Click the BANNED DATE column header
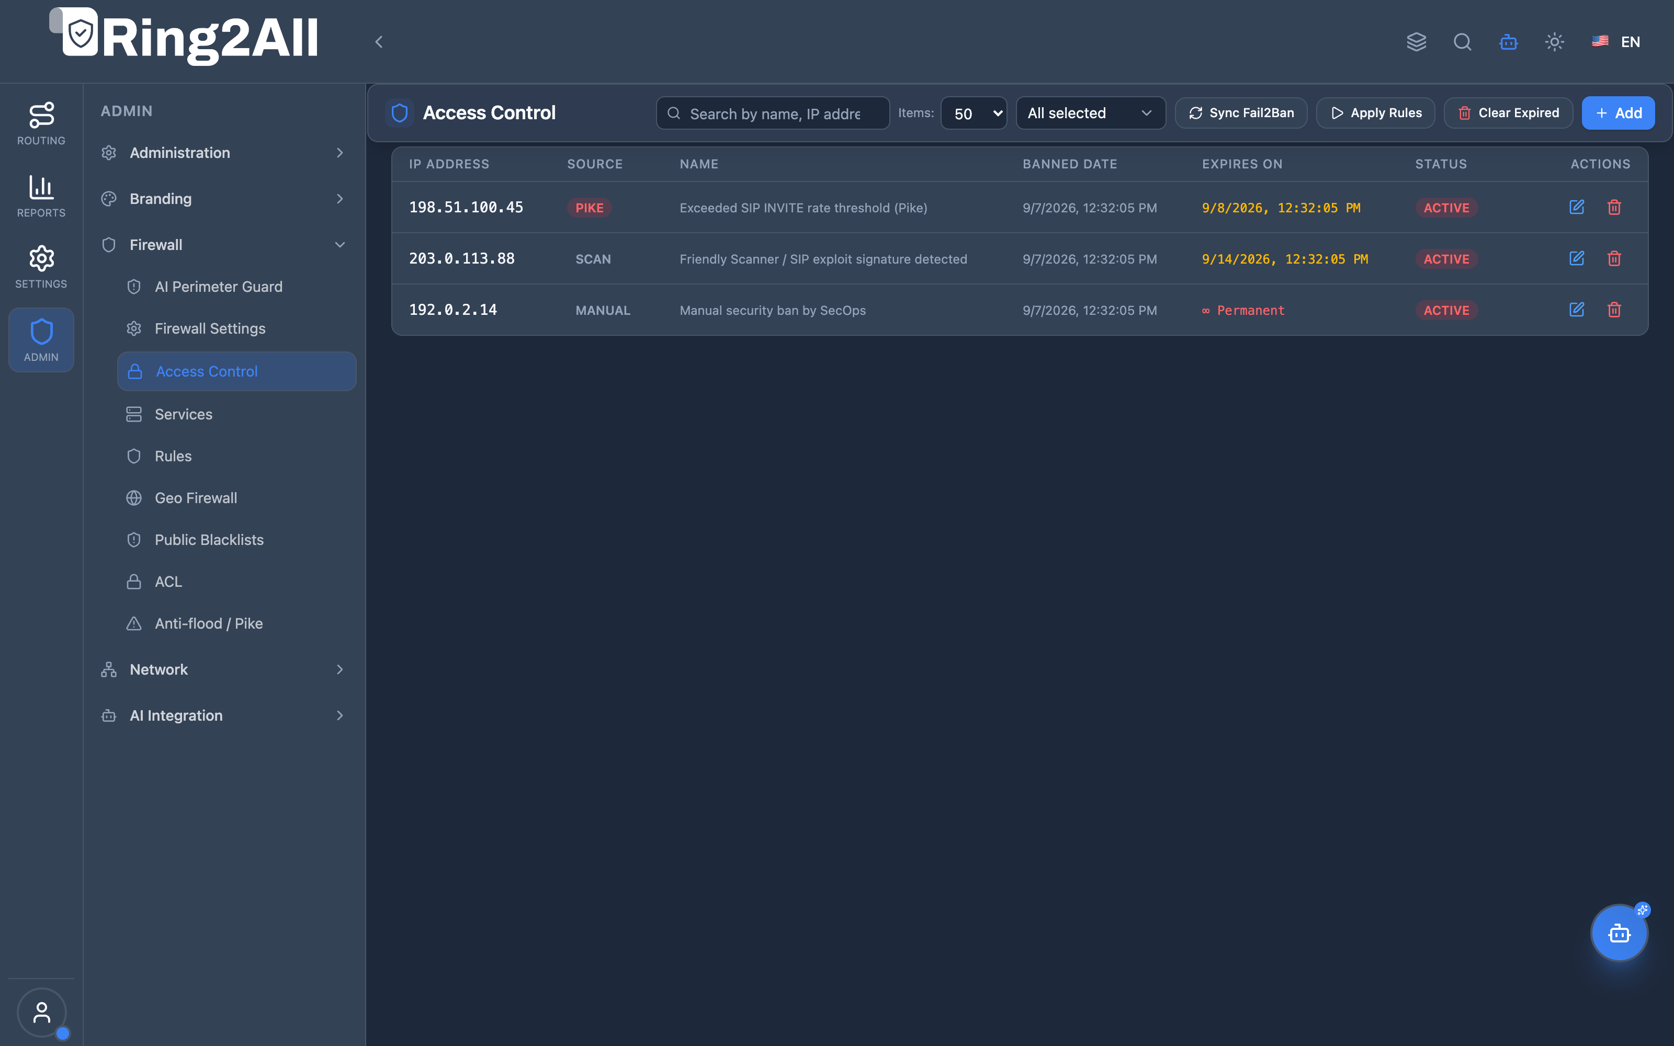Image resolution: width=1674 pixels, height=1046 pixels. 1069,164
